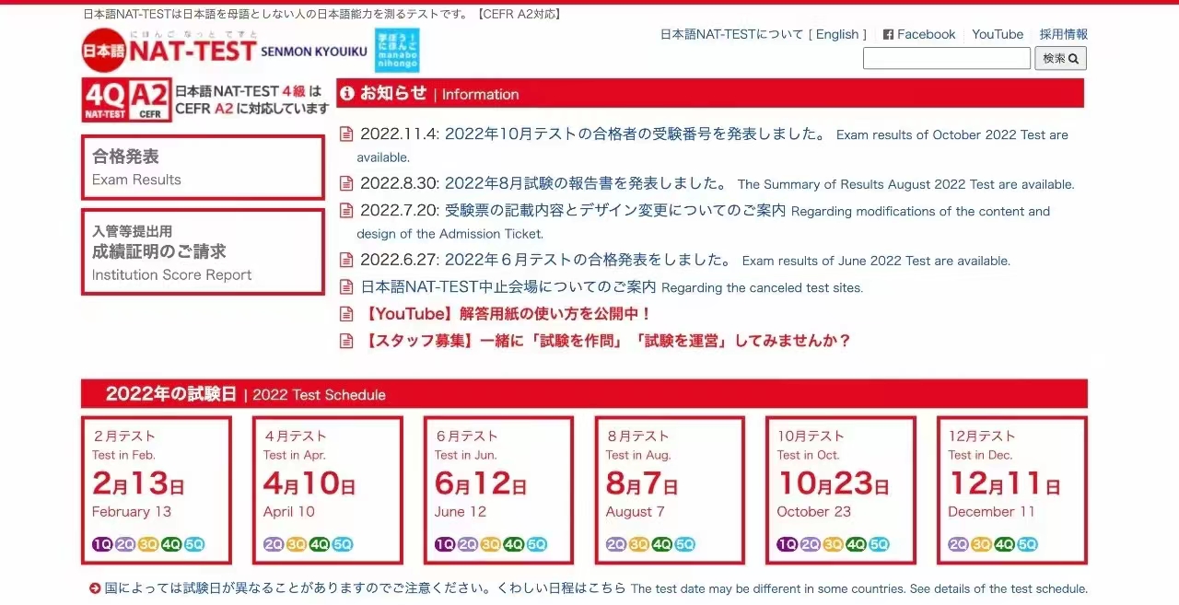Click the document icon beside 2022.11.4 news
Screen dimensions: 1179x605
click(x=346, y=134)
